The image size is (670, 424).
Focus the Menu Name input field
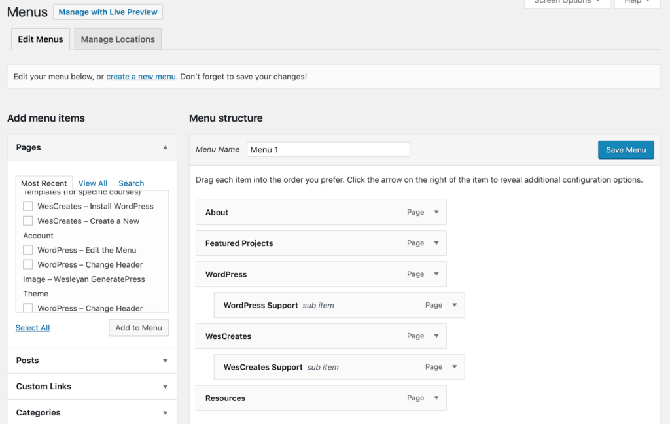tap(328, 150)
